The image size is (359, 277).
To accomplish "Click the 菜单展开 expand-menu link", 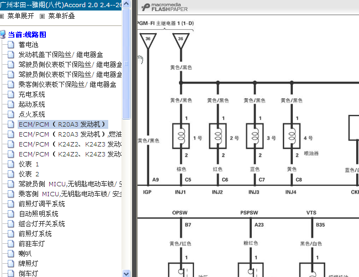I will point(20,16).
